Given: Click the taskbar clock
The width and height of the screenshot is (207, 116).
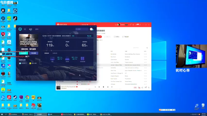Looking at the screenshot, I should [x=204, y=114].
